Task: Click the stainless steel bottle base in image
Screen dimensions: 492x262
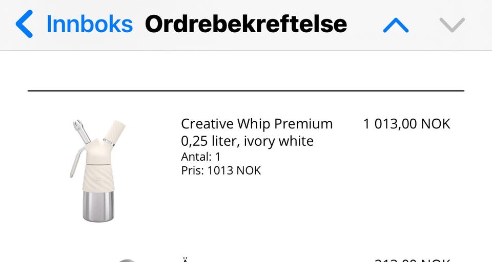Action: pyautogui.click(x=98, y=207)
